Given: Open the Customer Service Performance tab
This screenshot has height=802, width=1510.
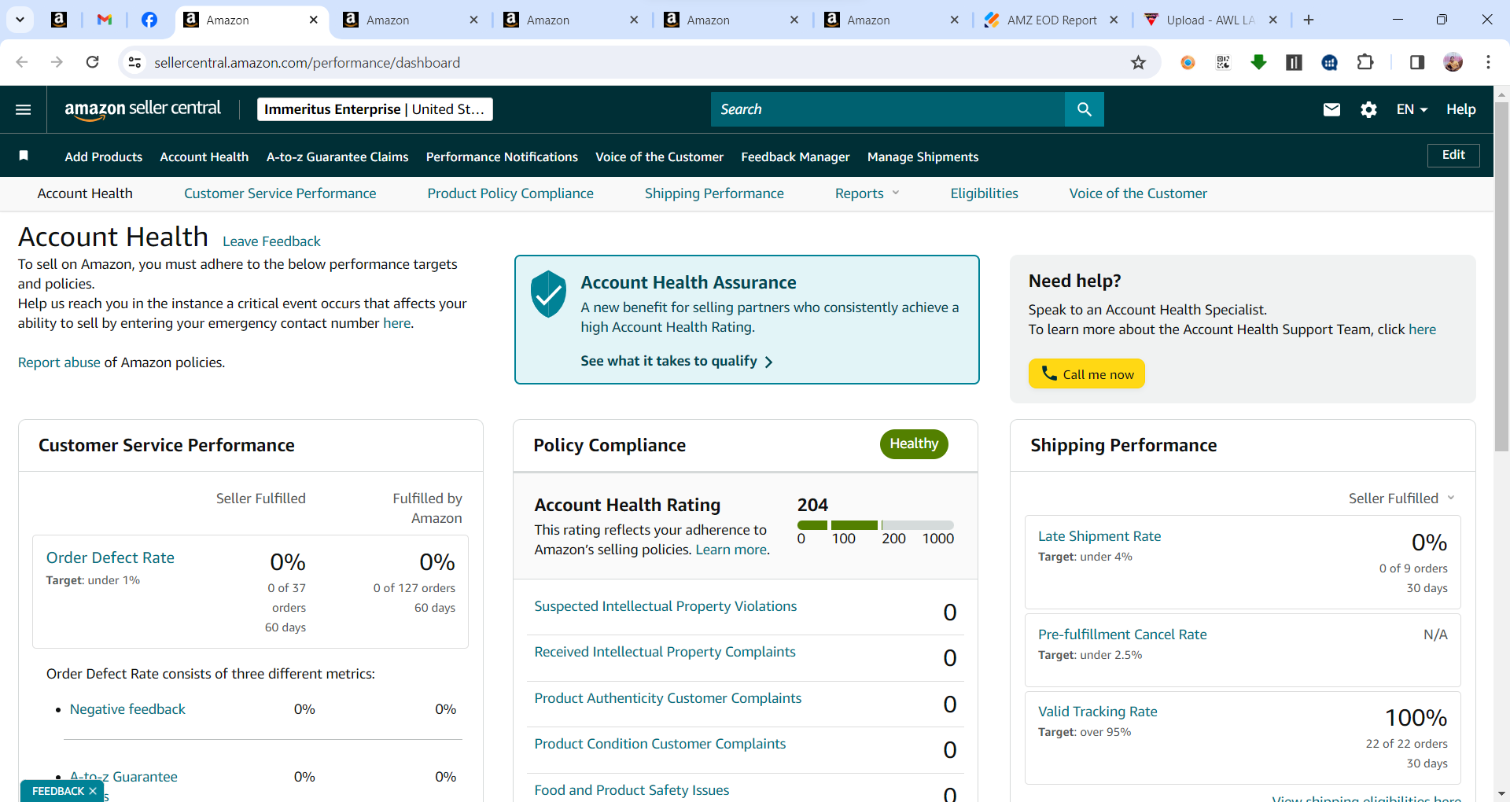Looking at the screenshot, I should [x=280, y=193].
